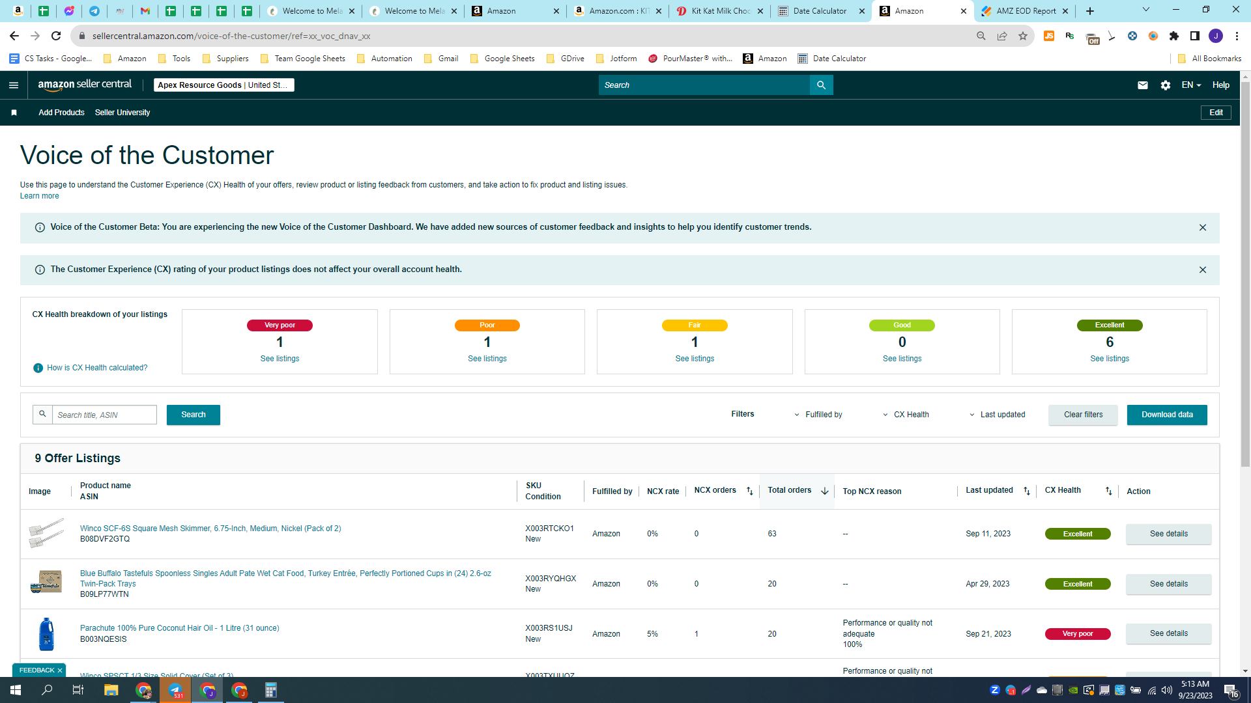This screenshot has width=1251, height=703.
Task: Open Windows taskbar search
Action: (47, 690)
